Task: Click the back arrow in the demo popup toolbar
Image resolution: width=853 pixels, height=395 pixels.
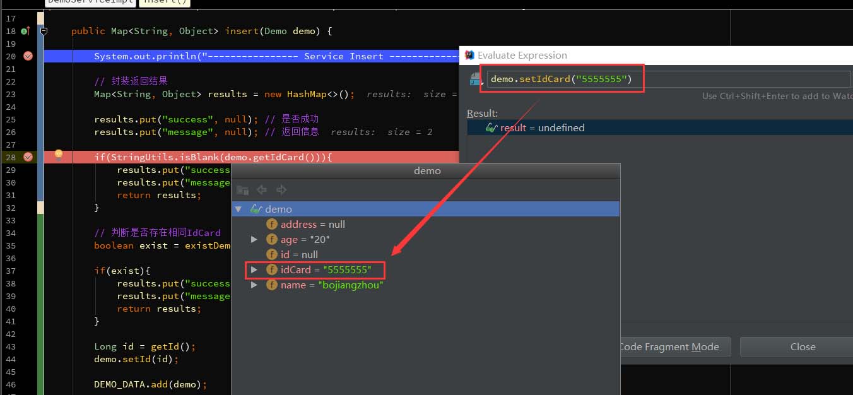Action: (262, 189)
